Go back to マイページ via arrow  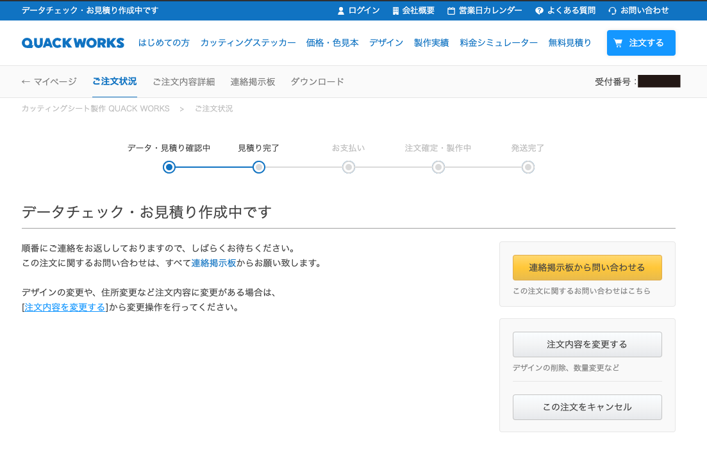tap(26, 82)
